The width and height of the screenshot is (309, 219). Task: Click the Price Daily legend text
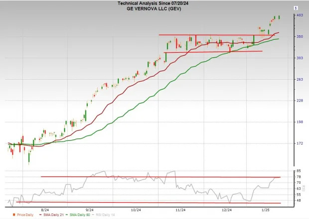(25, 215)
